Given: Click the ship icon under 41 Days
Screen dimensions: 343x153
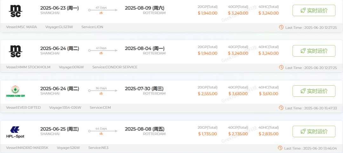Looking at the screenshot, I should click(101, 53).
